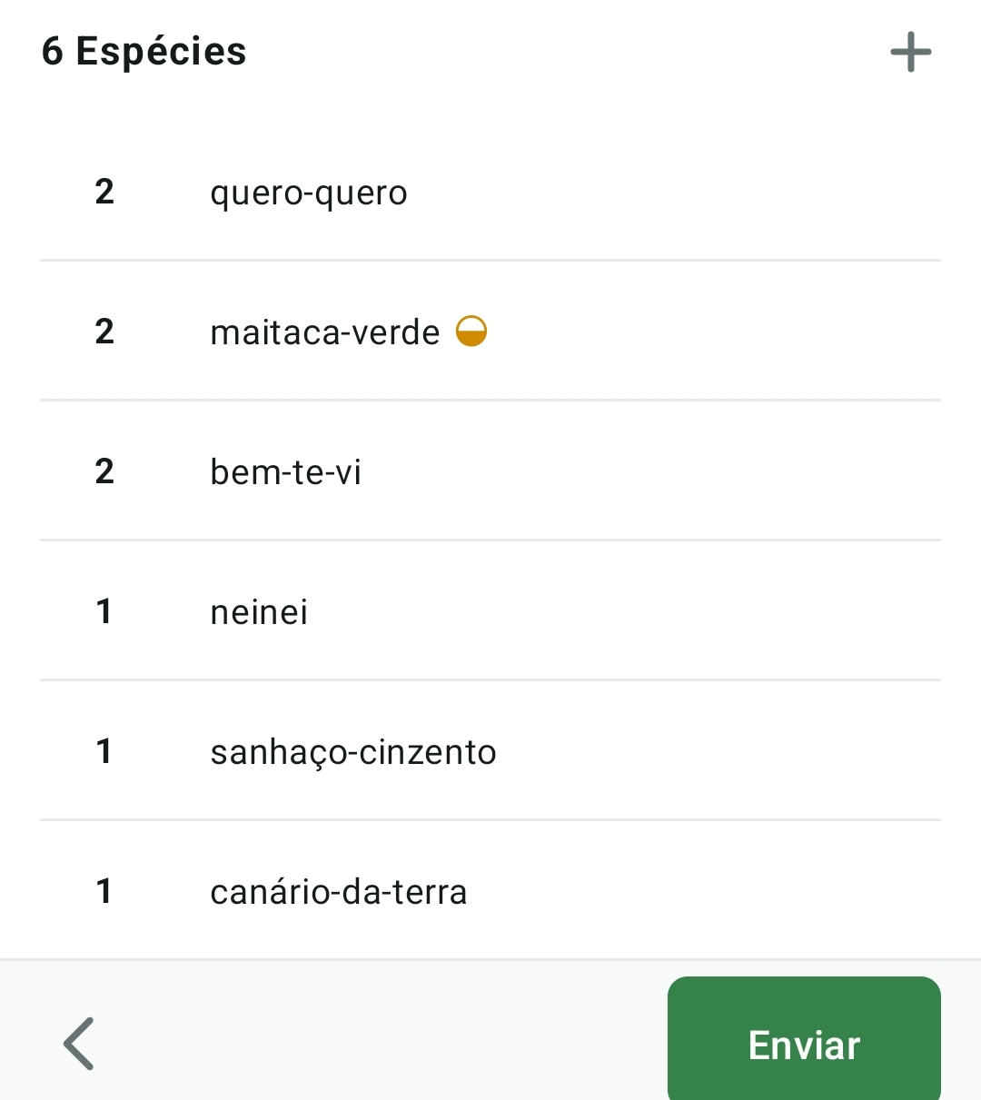Screen dimensions: 981x1100
Task: Select the sanhaço-cinzento species name
Action: click(x=352, y=752)
